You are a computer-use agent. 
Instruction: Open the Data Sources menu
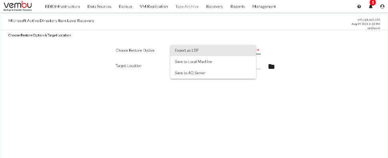coord(100,7)
